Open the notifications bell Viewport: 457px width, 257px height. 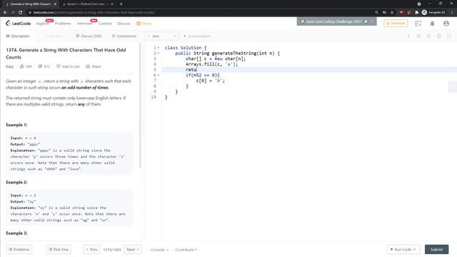tap(432, 24)
